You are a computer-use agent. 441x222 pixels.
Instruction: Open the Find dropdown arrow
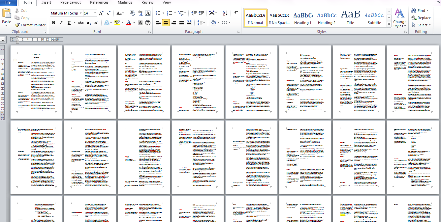(x=427, y=11)
